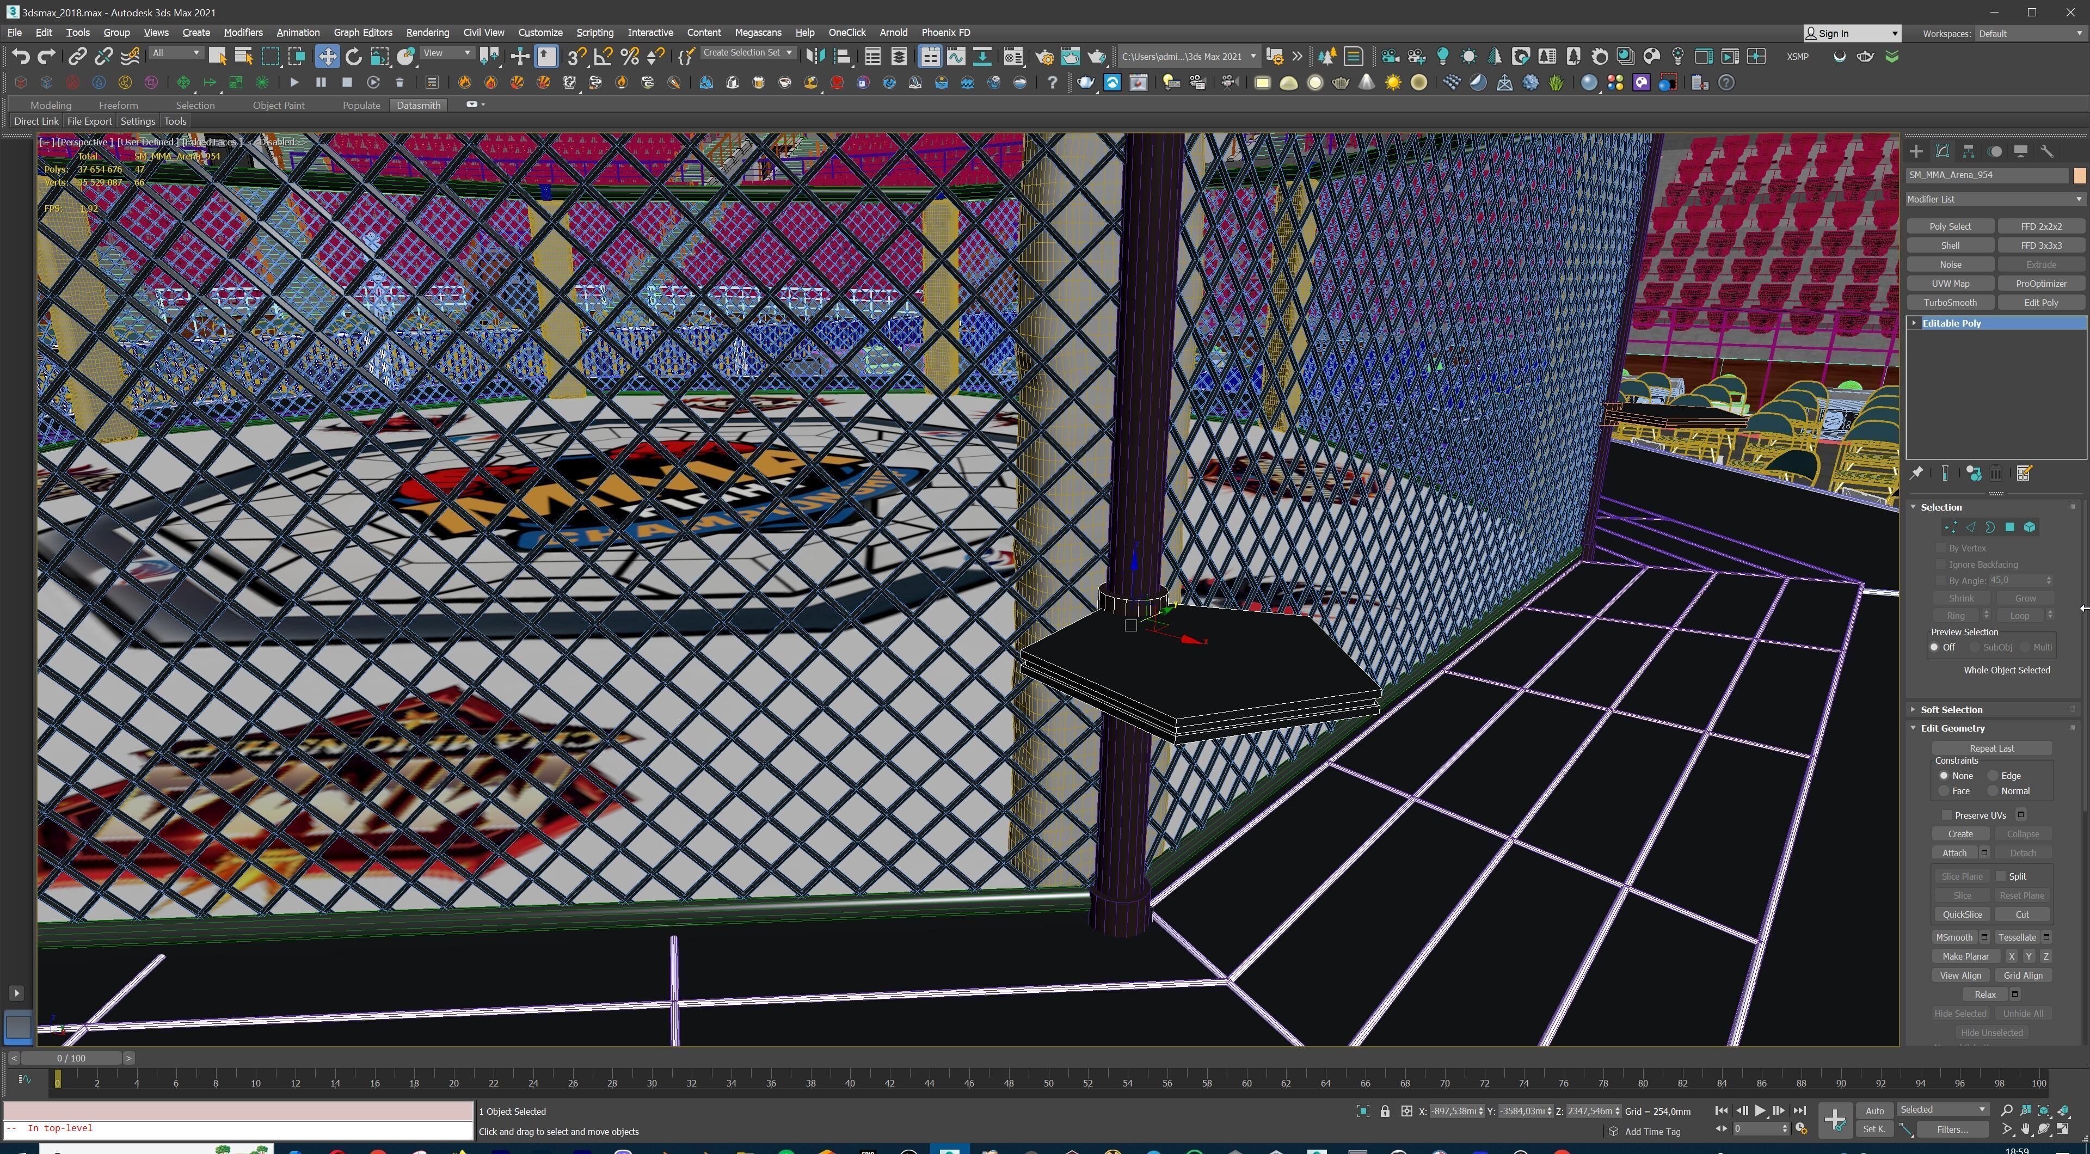Activate the Select and Link tool
The height and width of the screenshot is (1154, 2090).
coord(77,56)
